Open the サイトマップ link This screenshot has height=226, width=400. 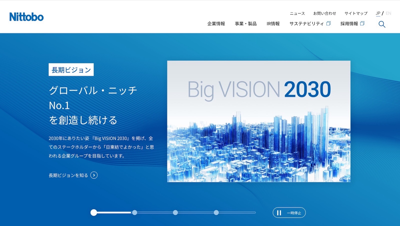click(356, 13)
